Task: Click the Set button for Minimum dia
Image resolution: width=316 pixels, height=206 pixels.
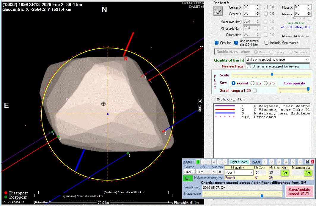Action: coord(284,173)
